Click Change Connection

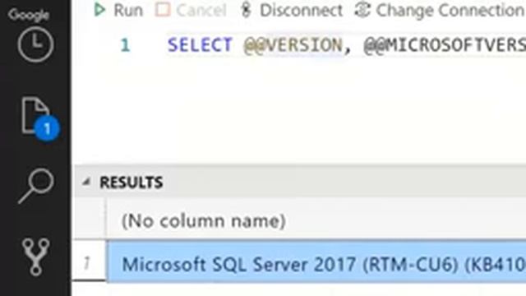click(x=441, y=10)
